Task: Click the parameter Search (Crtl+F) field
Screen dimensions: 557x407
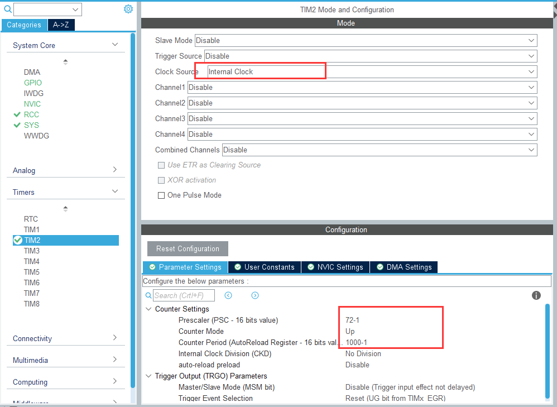Action: (x=184, y=295)
